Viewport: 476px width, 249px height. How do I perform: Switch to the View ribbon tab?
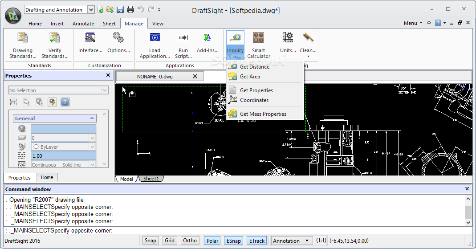click(158, 23)
